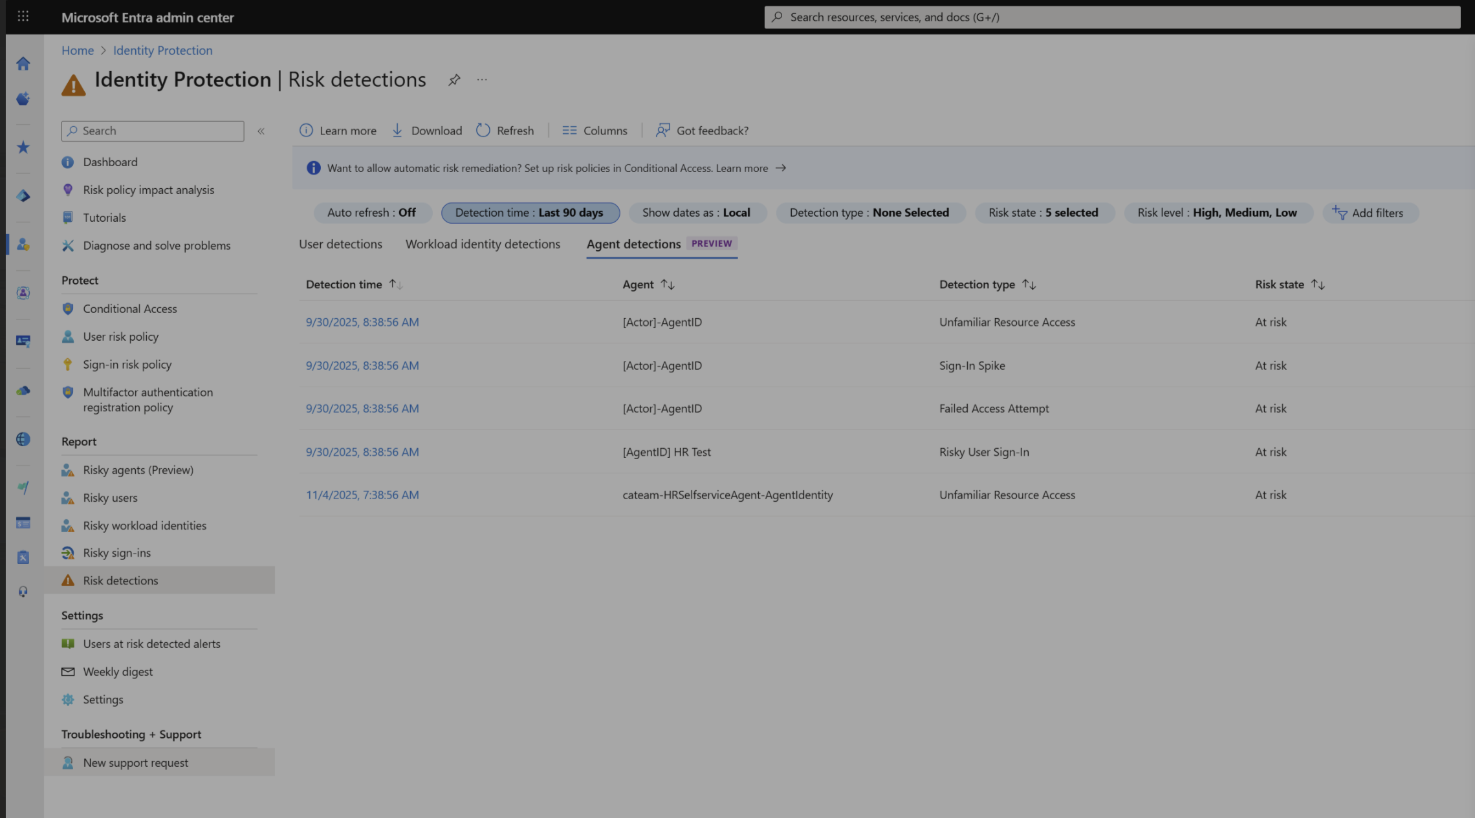Sort by Risk state column arrows
Viewport: 1475px width, 818px height.
pyautogui.click(x=1318, y=285)
